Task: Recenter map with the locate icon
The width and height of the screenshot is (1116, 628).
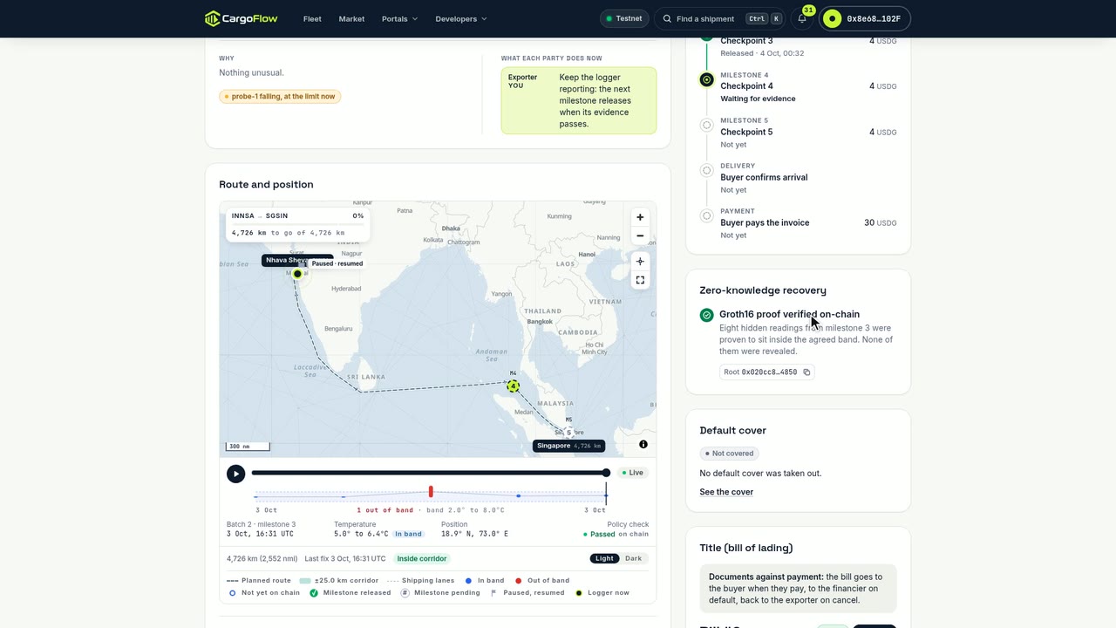Action: coord(640,262)
